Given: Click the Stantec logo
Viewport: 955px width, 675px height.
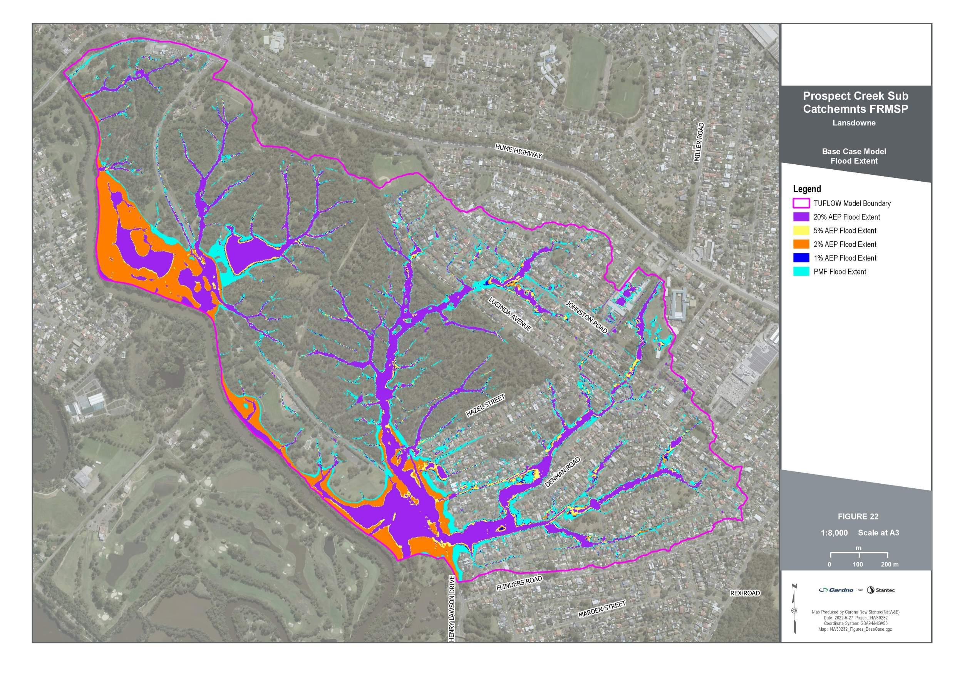Looking at the screenshot, I should (x=881, y=590).
